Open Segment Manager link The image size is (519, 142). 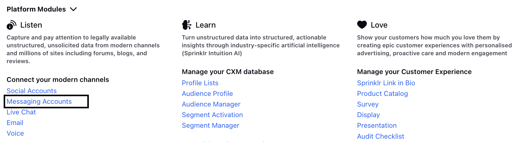pos(211,126)
